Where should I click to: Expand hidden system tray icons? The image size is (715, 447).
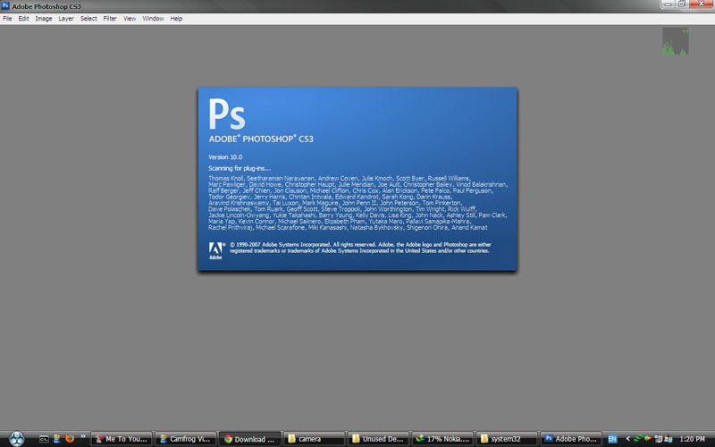click(628, 439)
